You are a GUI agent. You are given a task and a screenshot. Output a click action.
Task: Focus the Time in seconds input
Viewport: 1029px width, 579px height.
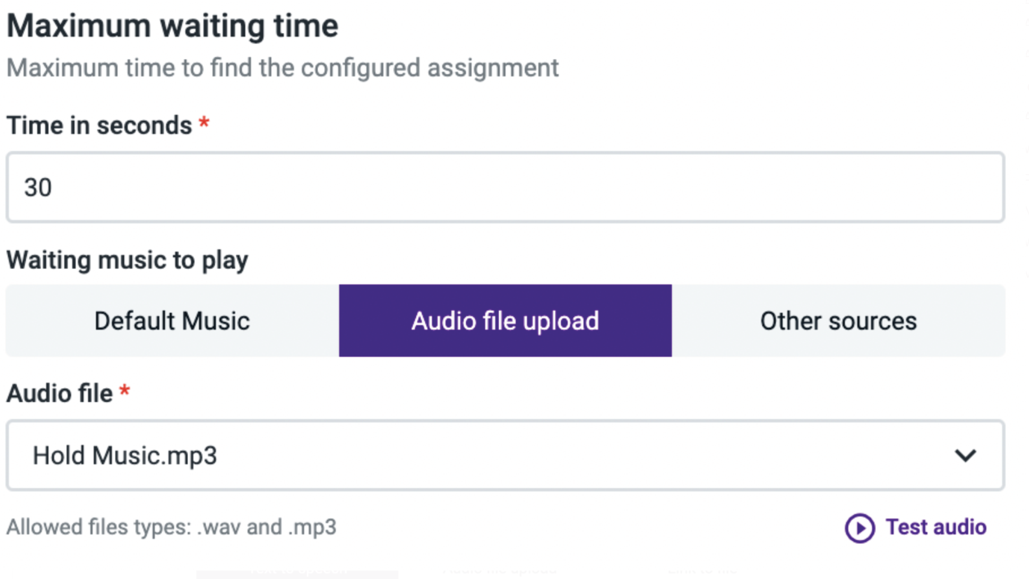click(x=505, y=187)
